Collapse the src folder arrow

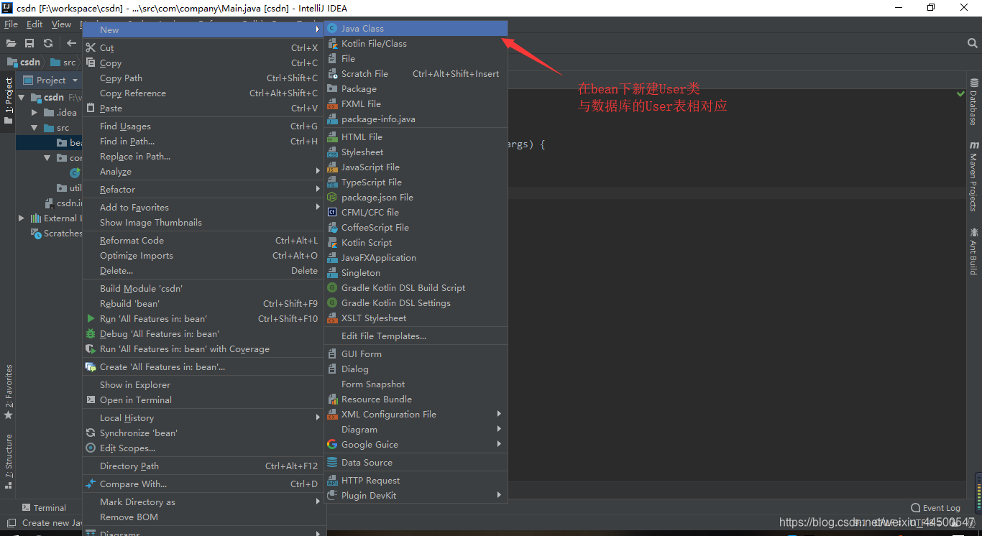click(x=35, y=128)
